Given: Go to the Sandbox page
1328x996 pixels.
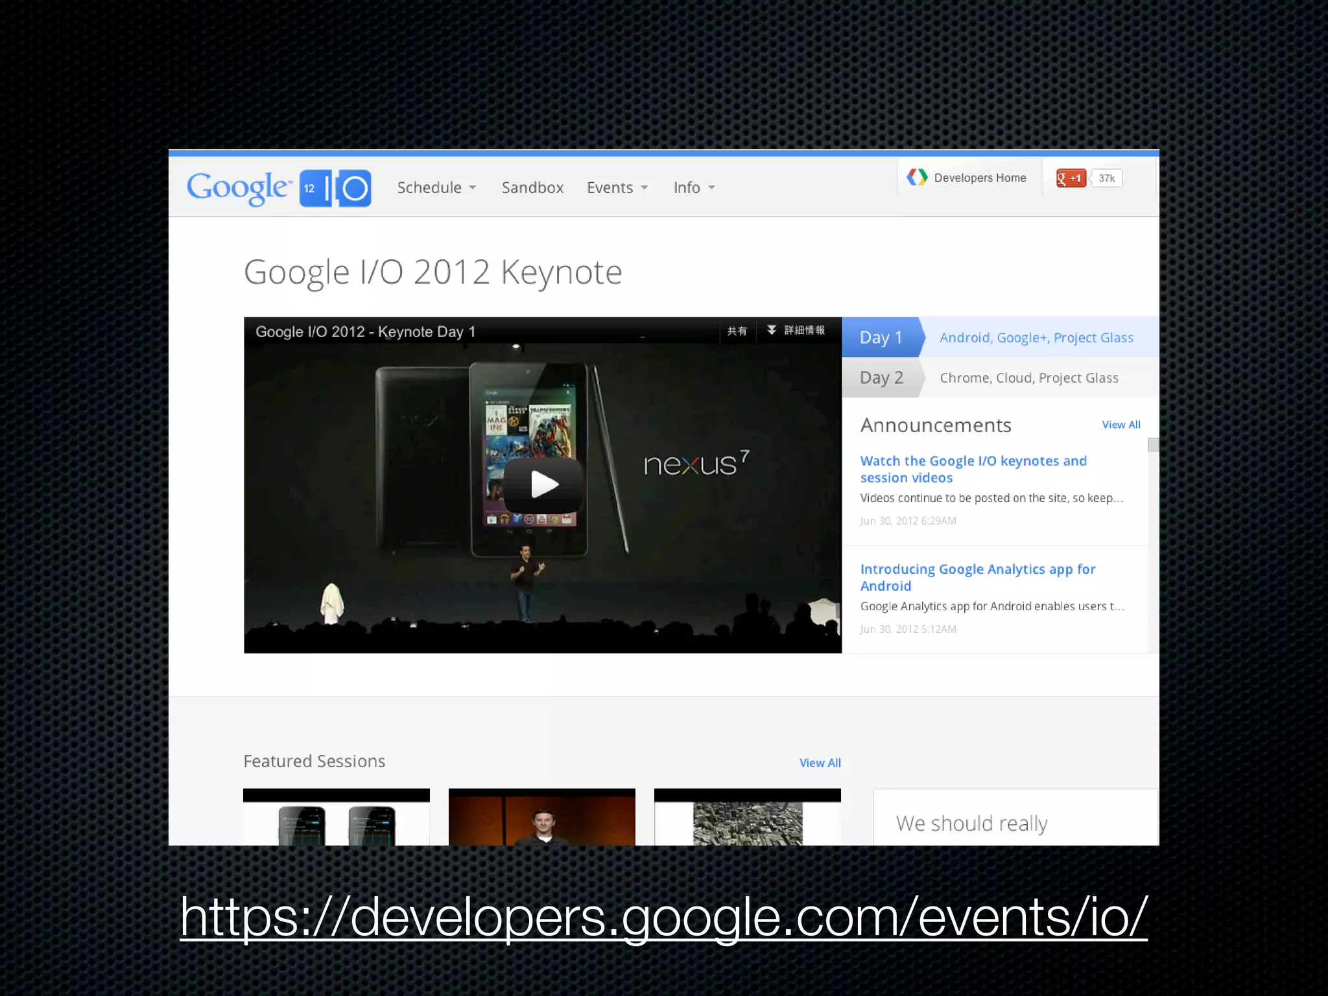Looking at the screenshot, I should [x=532, y=187].
